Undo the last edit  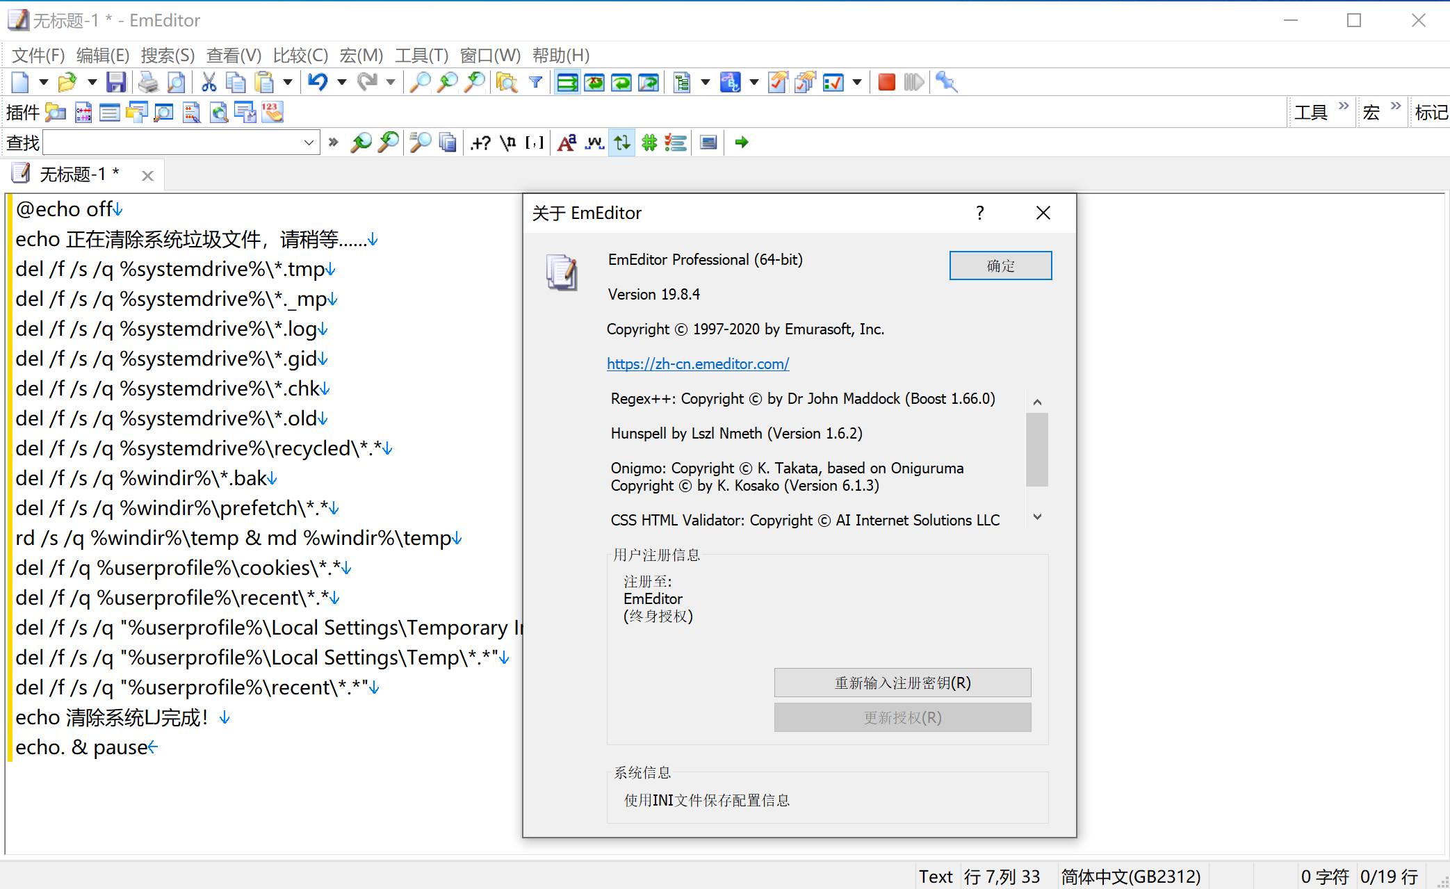pos(318,83)
